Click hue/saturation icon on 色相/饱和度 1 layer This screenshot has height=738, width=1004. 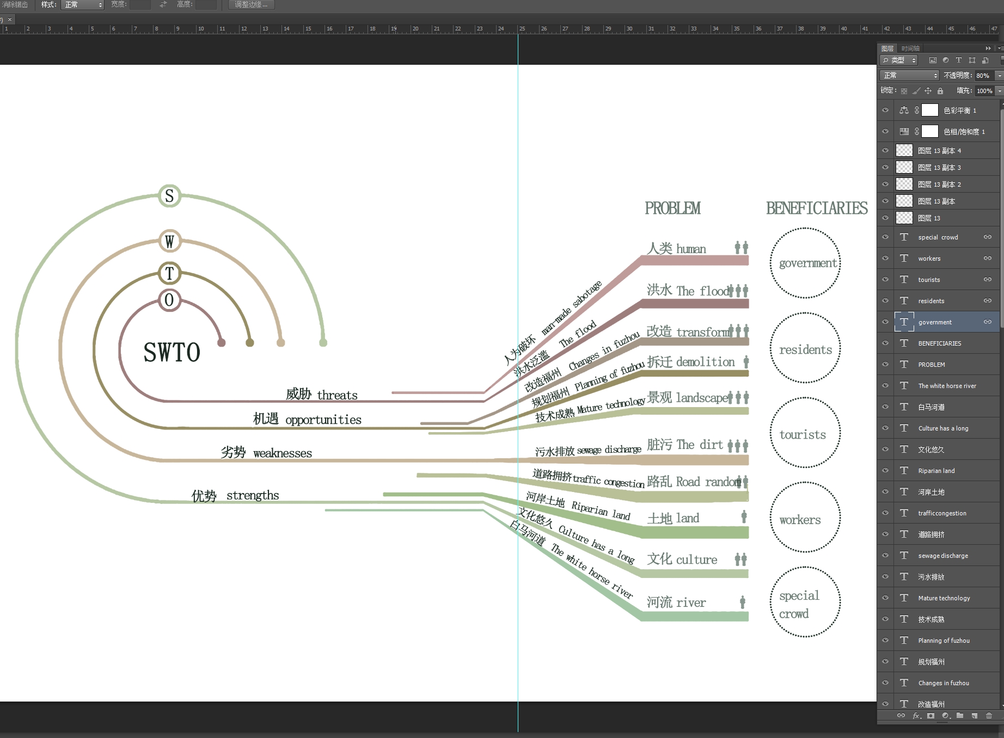click(x=904, y=131)
